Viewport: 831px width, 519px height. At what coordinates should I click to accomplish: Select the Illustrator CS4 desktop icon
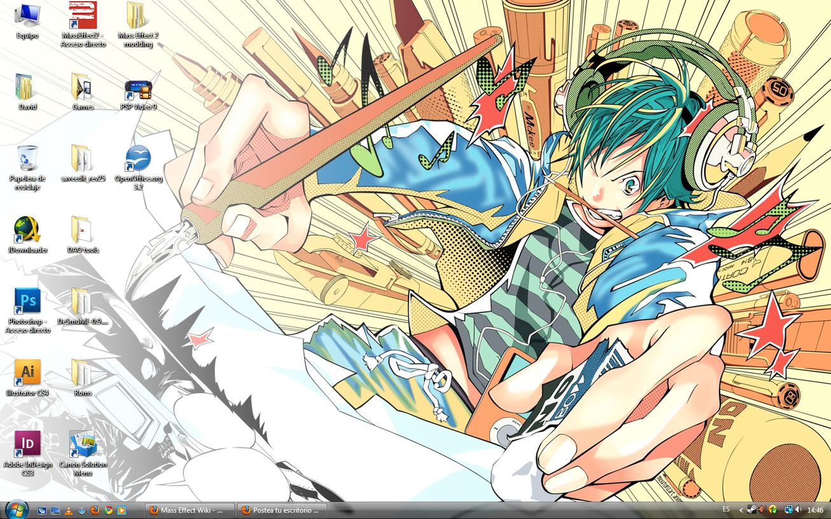[x=27, y=373]
